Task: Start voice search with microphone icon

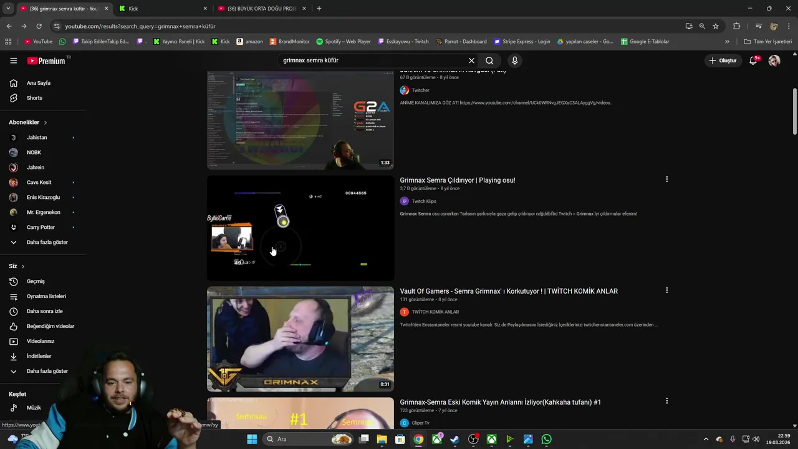Action: tap(514, 60)
